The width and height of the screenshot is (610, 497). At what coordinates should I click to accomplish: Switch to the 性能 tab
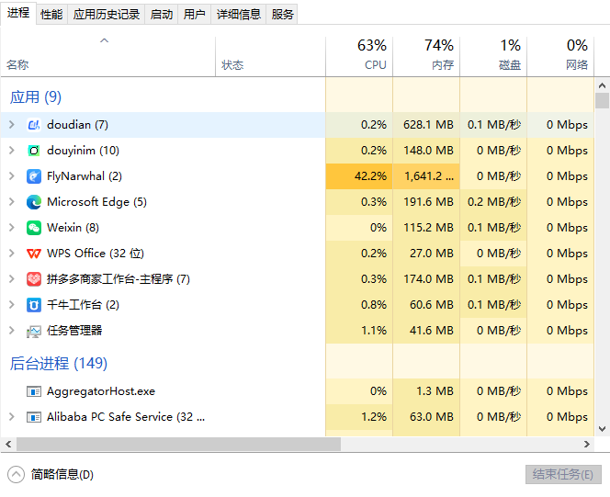(51, 15)
